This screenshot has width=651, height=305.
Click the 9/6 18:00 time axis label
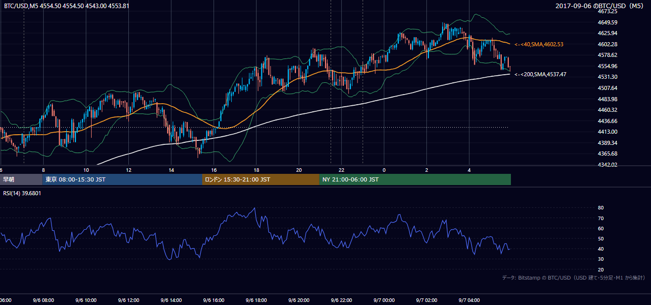(256, 300)
